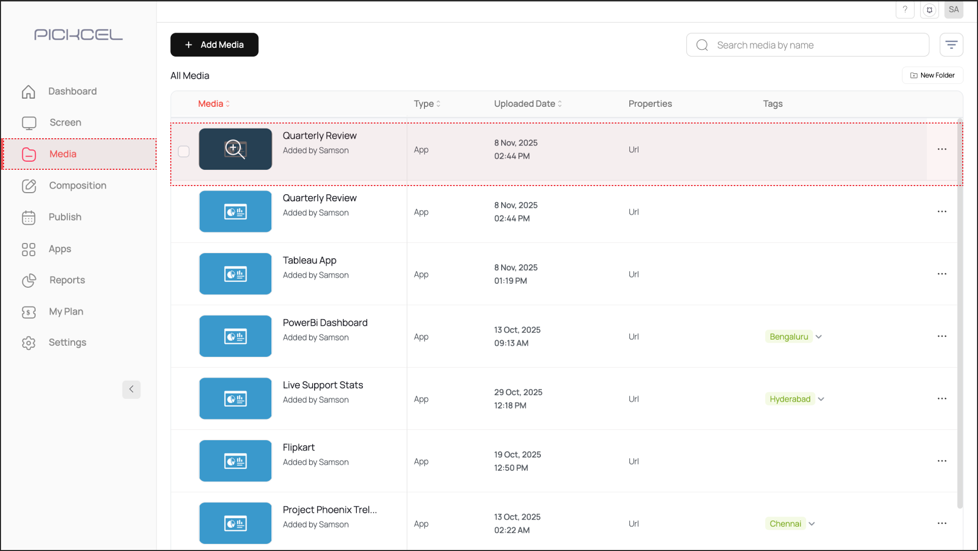
Task: Click the help question mark icon
Action: tap(905, 10)
